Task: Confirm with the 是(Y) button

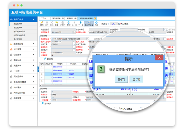Action: point(121,80)
